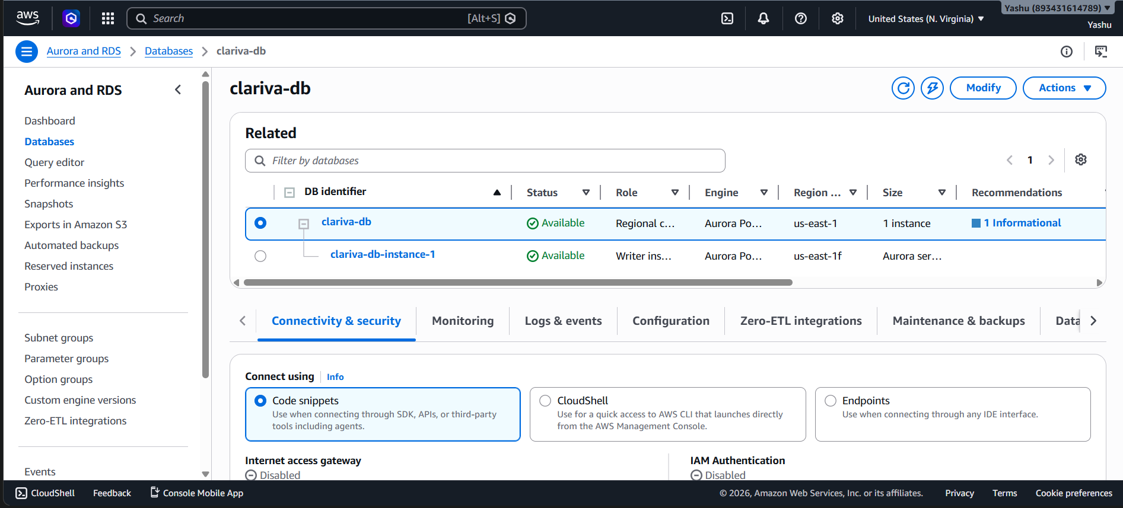Select the clariva-db-instance-1 radio button

pos(260,256)
